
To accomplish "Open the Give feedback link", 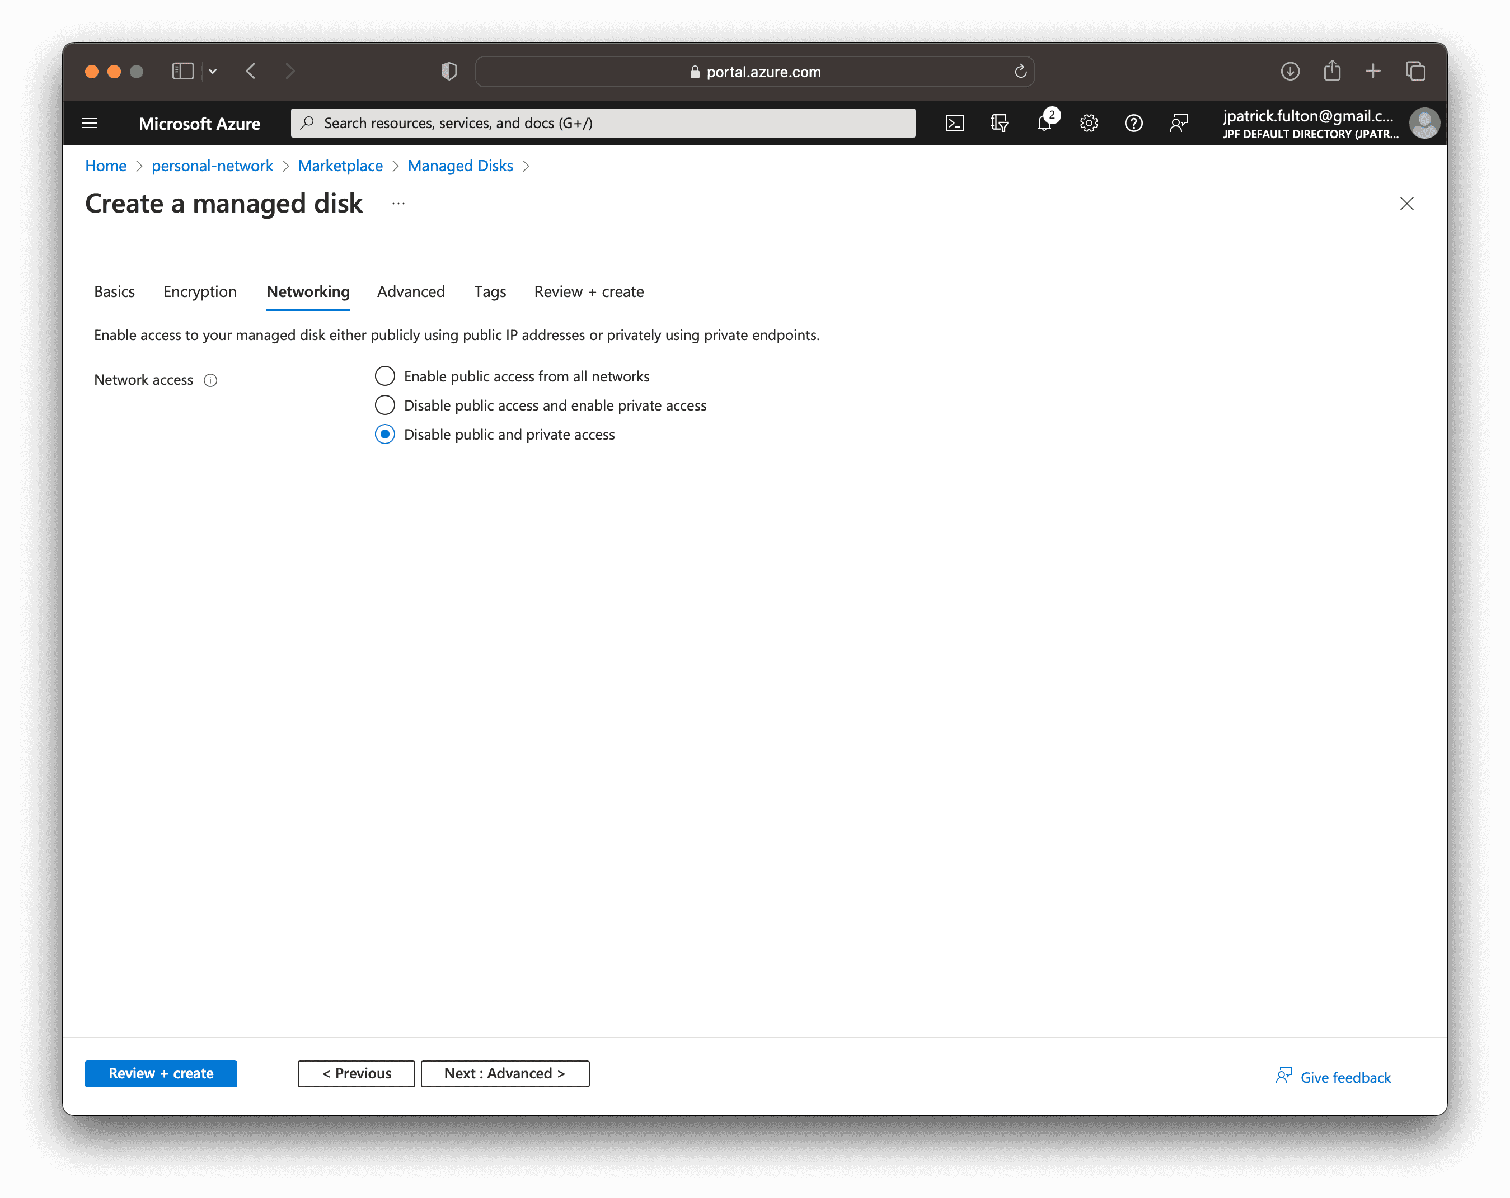I will pyautogui.click(x=1345, y=1078).
